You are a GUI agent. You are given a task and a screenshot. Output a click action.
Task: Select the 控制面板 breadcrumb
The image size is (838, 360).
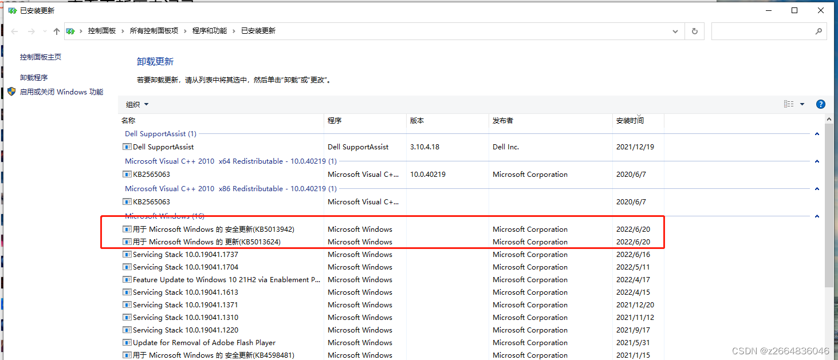pos(102,31)
